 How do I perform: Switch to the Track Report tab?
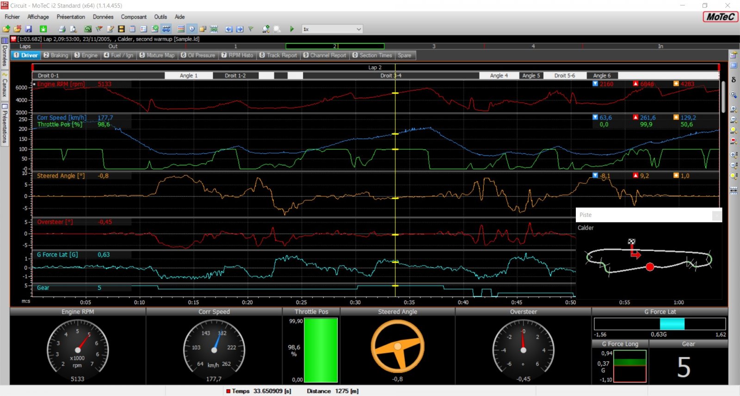click(278, 55)
